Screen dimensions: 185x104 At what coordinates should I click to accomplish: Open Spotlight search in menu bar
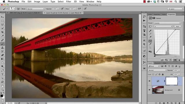tap(176, 1)
